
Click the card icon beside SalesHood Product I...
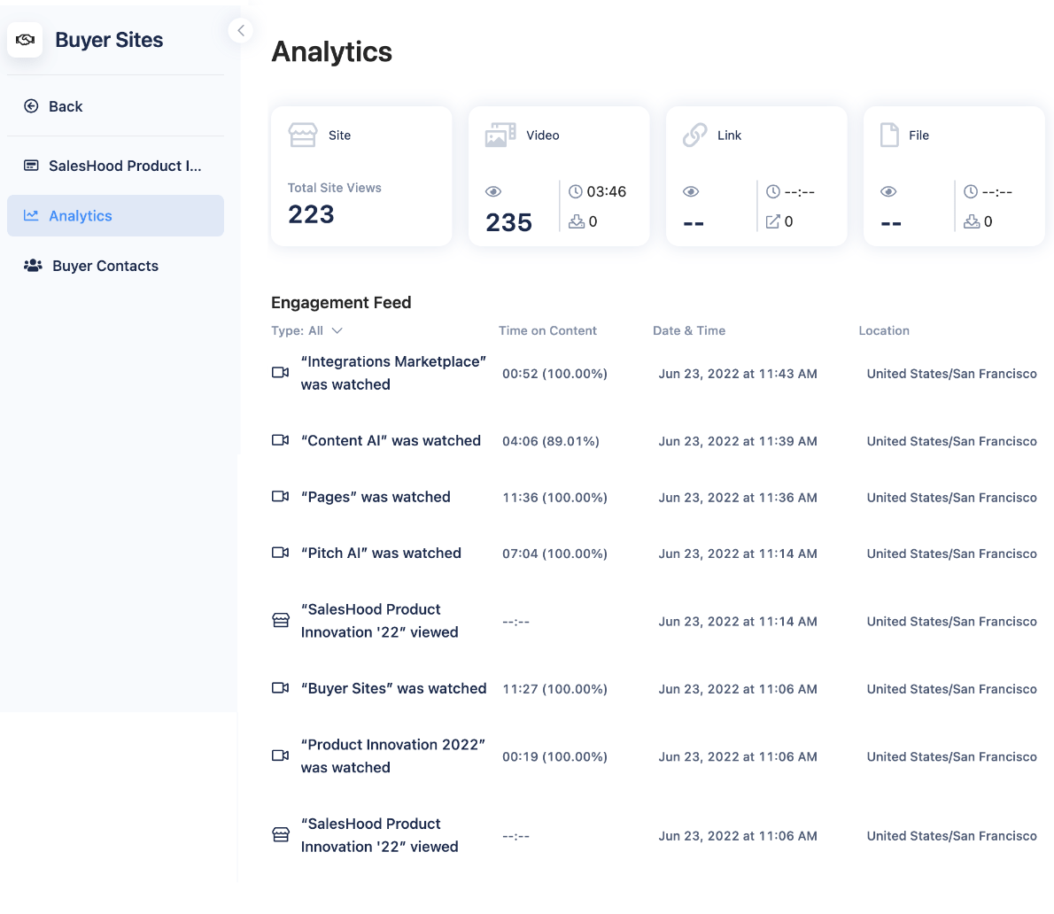click(31, 166)
